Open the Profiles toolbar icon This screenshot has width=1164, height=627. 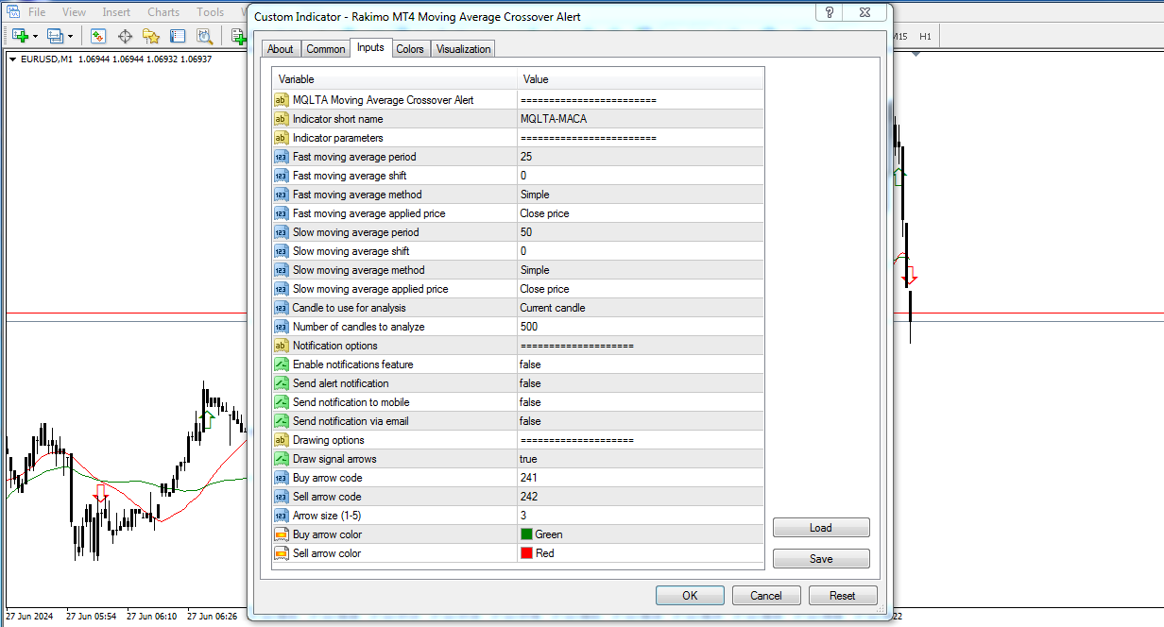click(54, 36)
